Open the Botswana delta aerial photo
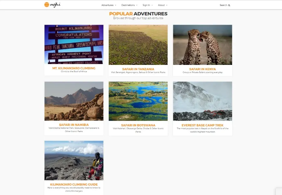 click(x=138, y=101)
